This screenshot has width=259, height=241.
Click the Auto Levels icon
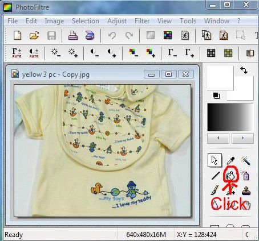tap(17, 53)
